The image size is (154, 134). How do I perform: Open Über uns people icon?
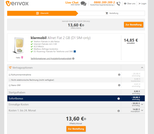pos(125,4)
